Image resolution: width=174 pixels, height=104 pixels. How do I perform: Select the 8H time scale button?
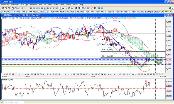tap(48, 8)
